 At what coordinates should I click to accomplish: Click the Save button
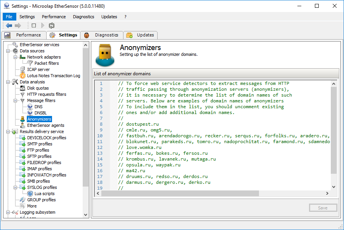(323, 208)
